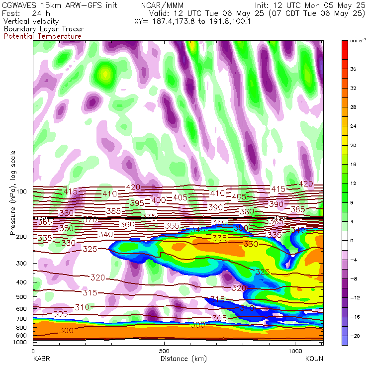The height and width of the screenshot is (368, 368).
Task: Select the red 'Potential Temperature' legend label
Action: tap(43, 36)
